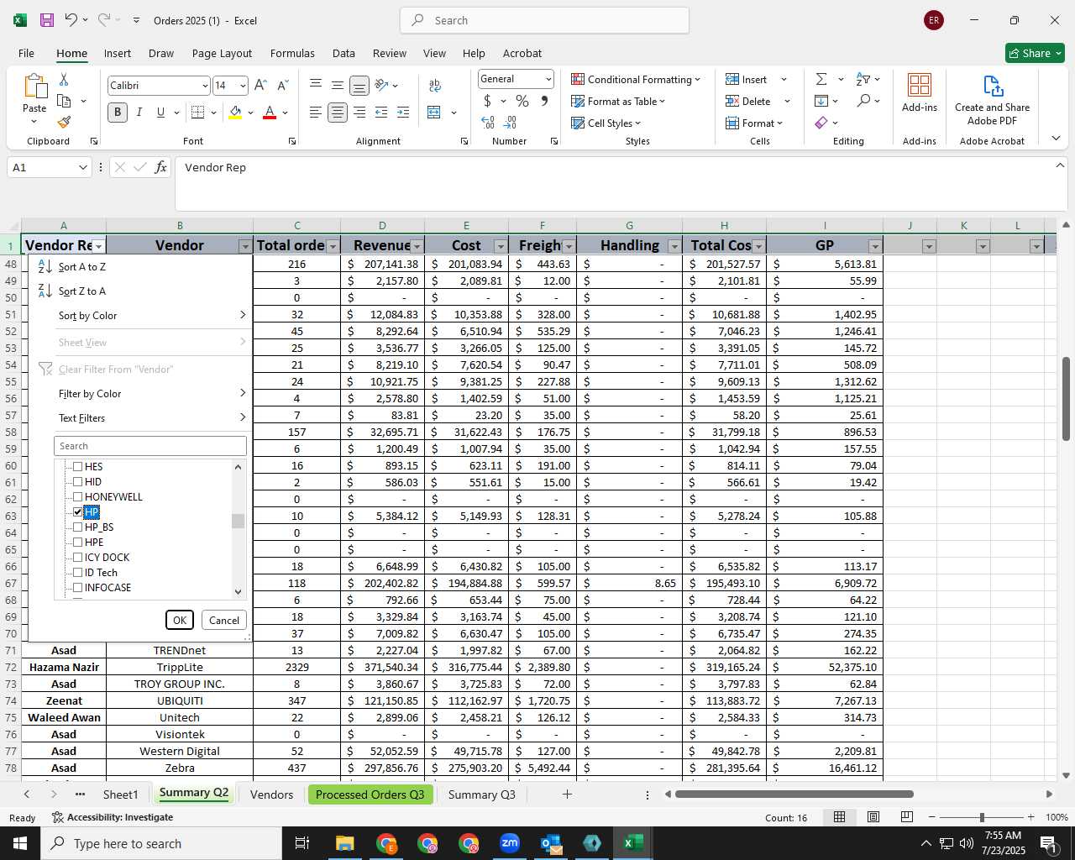Screen dimensions: 1075x860
Task: Click the AutoSum sigma icon
Action: (x=821, y=79)
